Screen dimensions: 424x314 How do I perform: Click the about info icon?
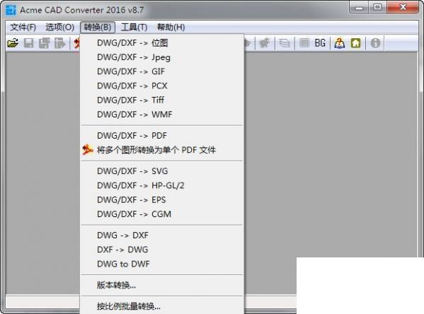coord(375,43)
